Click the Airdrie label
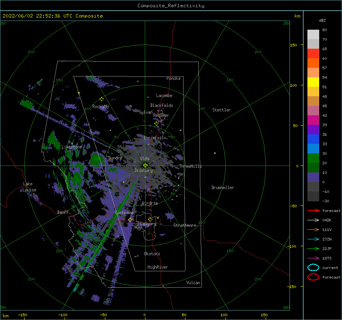This screenshot has height=320, width=342. [x=150, y=203]
